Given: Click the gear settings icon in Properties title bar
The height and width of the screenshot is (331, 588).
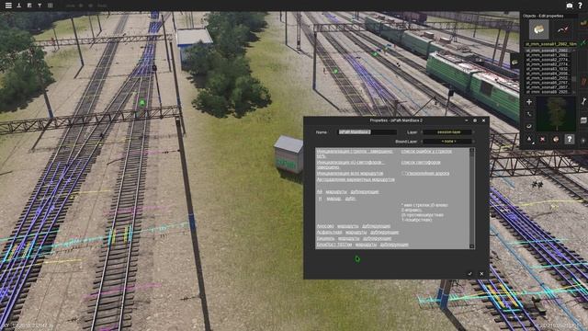Looking at the screenshot, I should [x=475, y=120].
